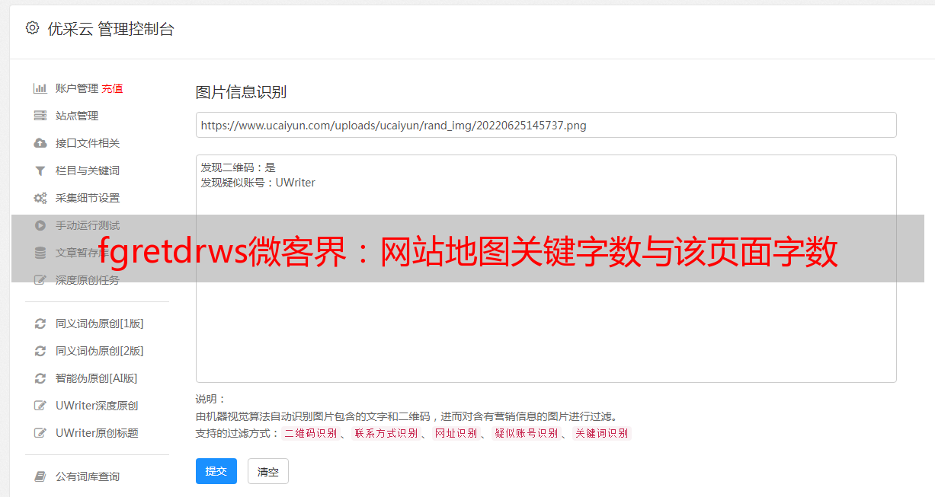The image size is (935, 497).
Task: Click the image URL input field
Action: pos(546,125)
